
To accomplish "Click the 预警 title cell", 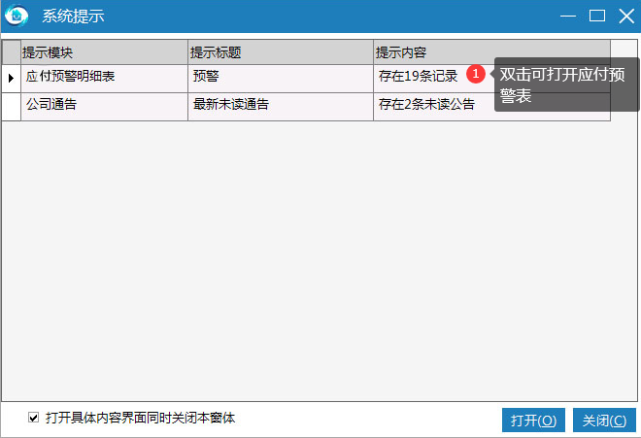I will (x=281, y=79).
